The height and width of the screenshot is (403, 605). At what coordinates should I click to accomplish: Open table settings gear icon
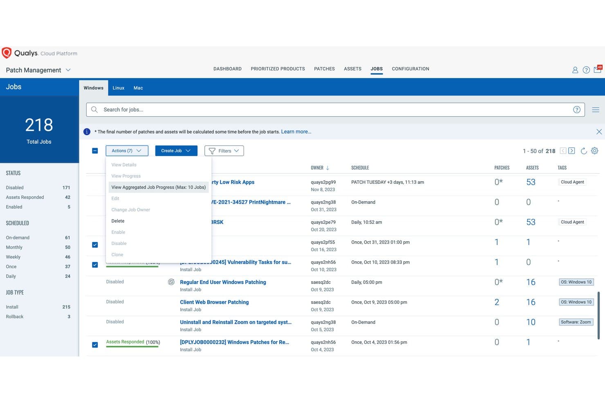(595, 151)
